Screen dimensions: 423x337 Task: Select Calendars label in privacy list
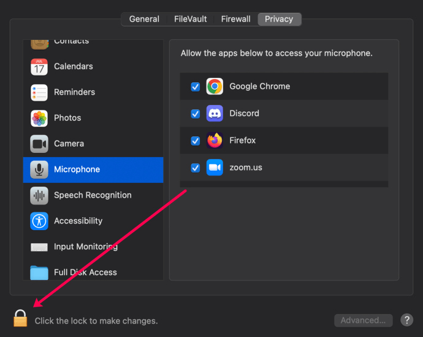(74, 66)
